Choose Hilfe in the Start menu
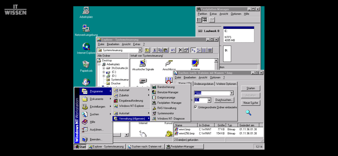338x156 pixels. point(96,122)
